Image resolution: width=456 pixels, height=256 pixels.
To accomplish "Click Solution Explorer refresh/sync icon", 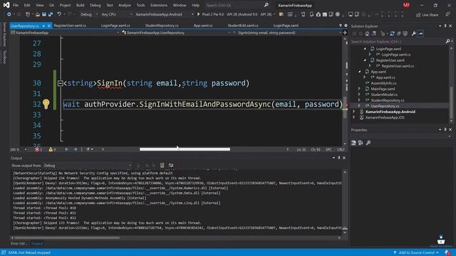I will (x=392, y=33).
